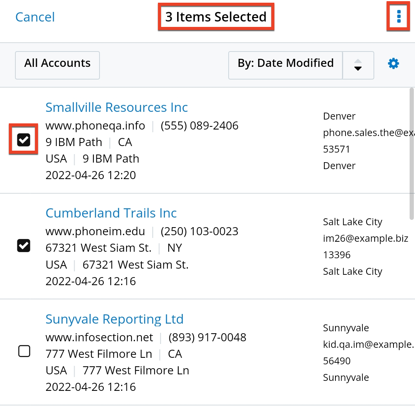Click phone number (250) 103-0023

tap(199, 231)
